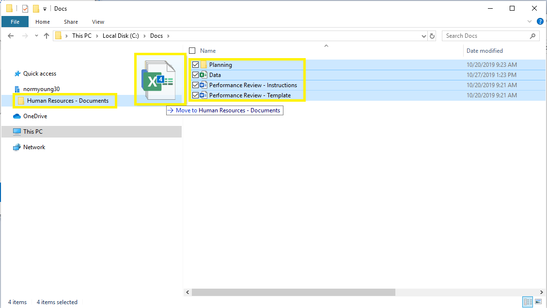Open Network in navigation pane

34,147
